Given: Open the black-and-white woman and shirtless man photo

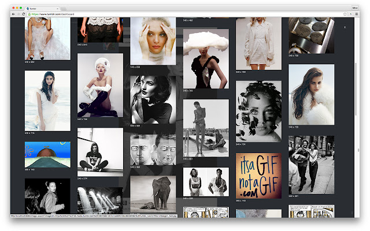Looking at the screenshot, I should pyautogui.click(x=206, y=182).
